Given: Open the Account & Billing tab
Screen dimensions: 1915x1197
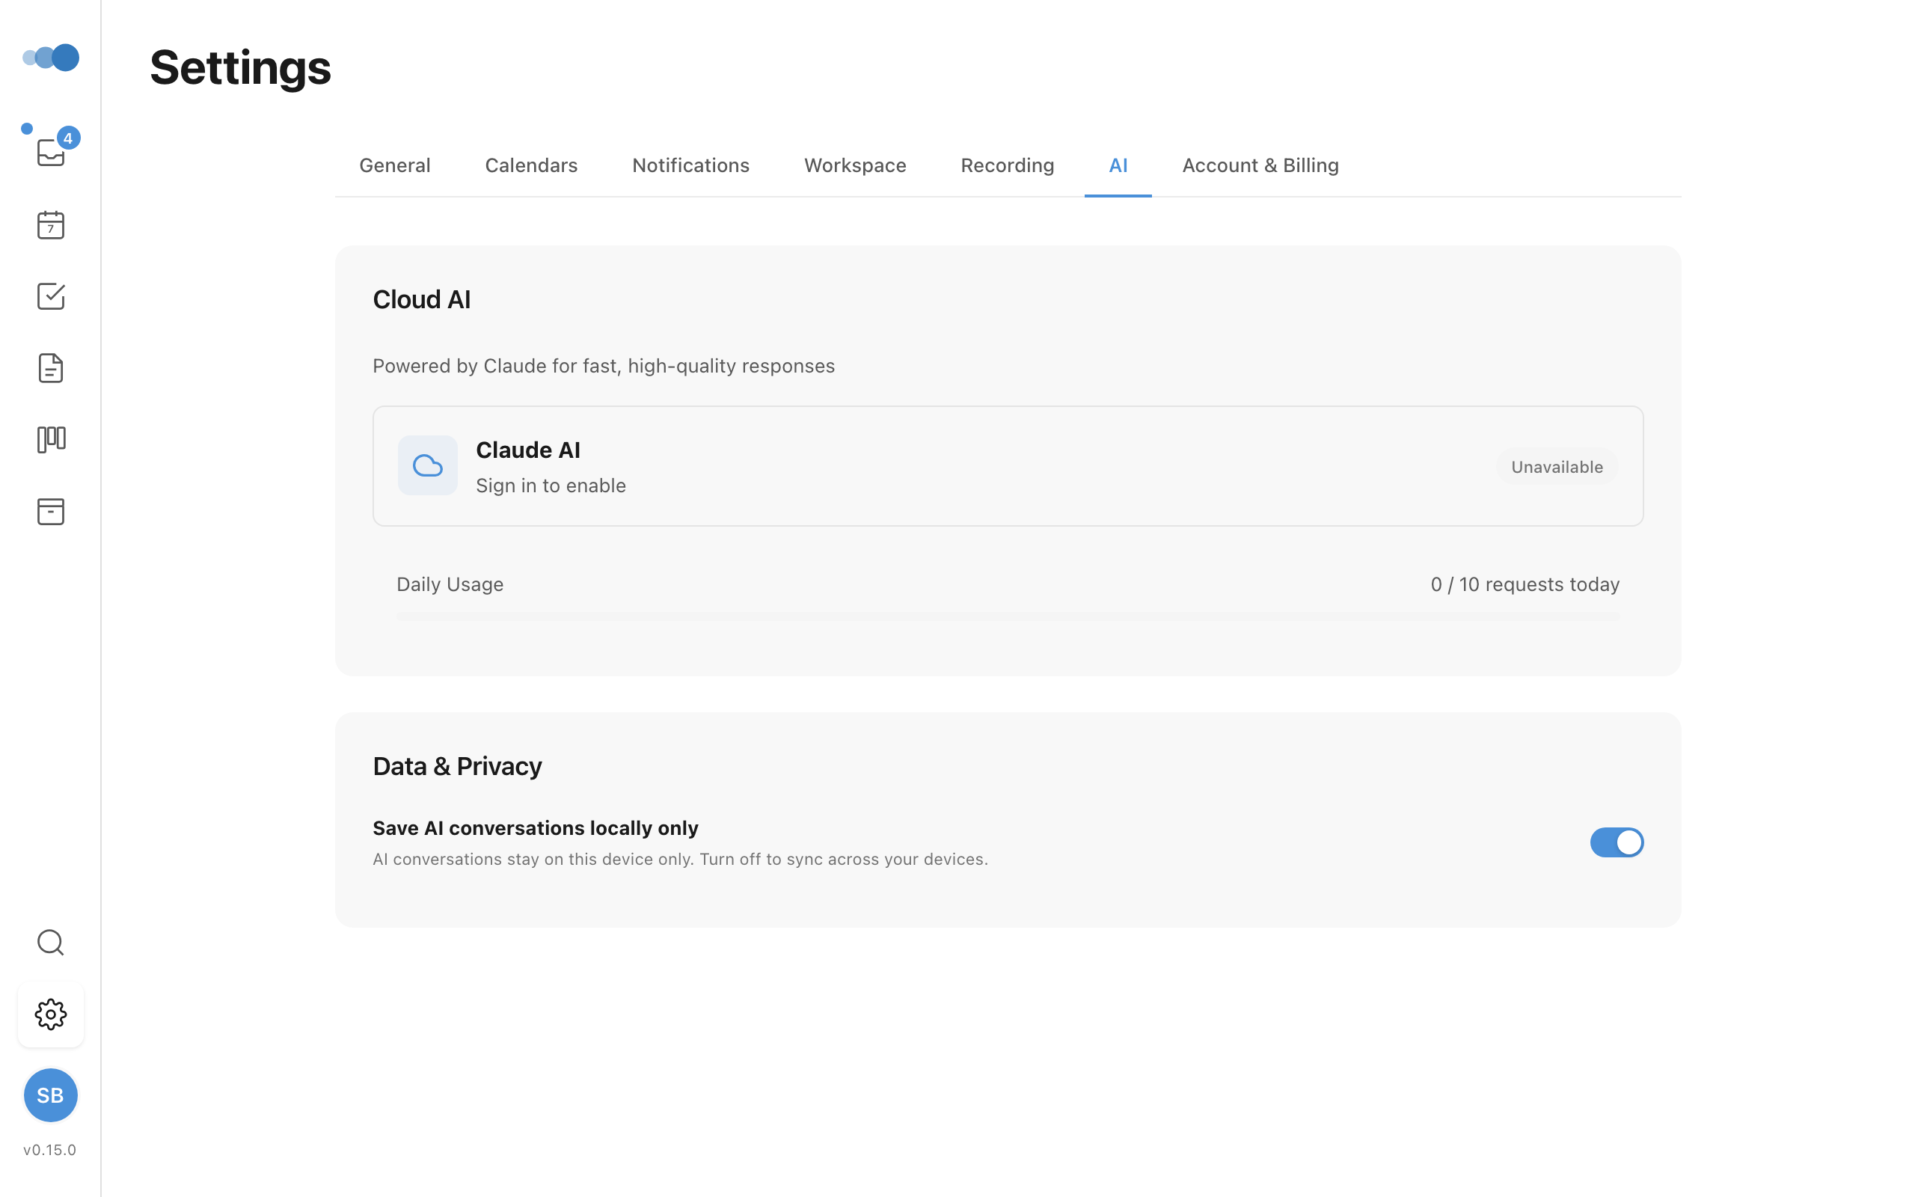Looking at the screenshot, I should click(x=1260, y=165).
